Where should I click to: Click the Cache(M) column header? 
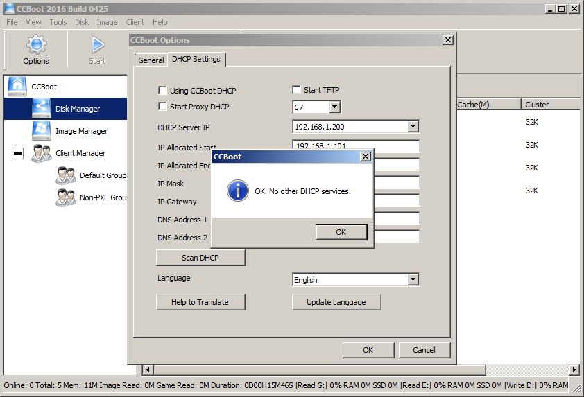point(488,105)
